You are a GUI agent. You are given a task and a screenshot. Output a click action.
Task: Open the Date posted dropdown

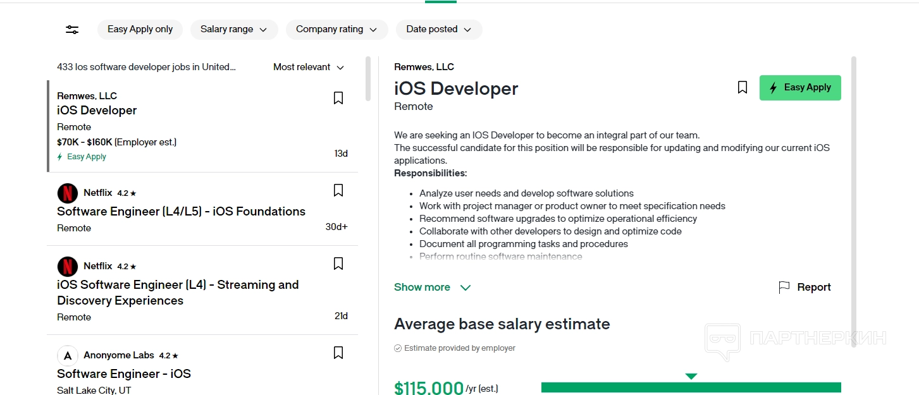(439, 30)
